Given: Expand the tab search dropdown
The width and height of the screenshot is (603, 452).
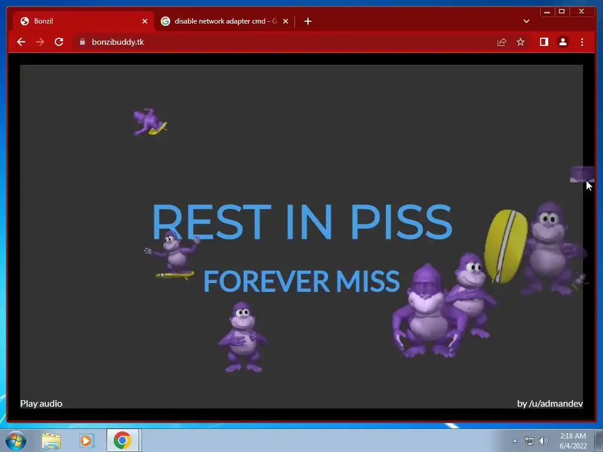Looking at the screenshot, I should 526,21.
